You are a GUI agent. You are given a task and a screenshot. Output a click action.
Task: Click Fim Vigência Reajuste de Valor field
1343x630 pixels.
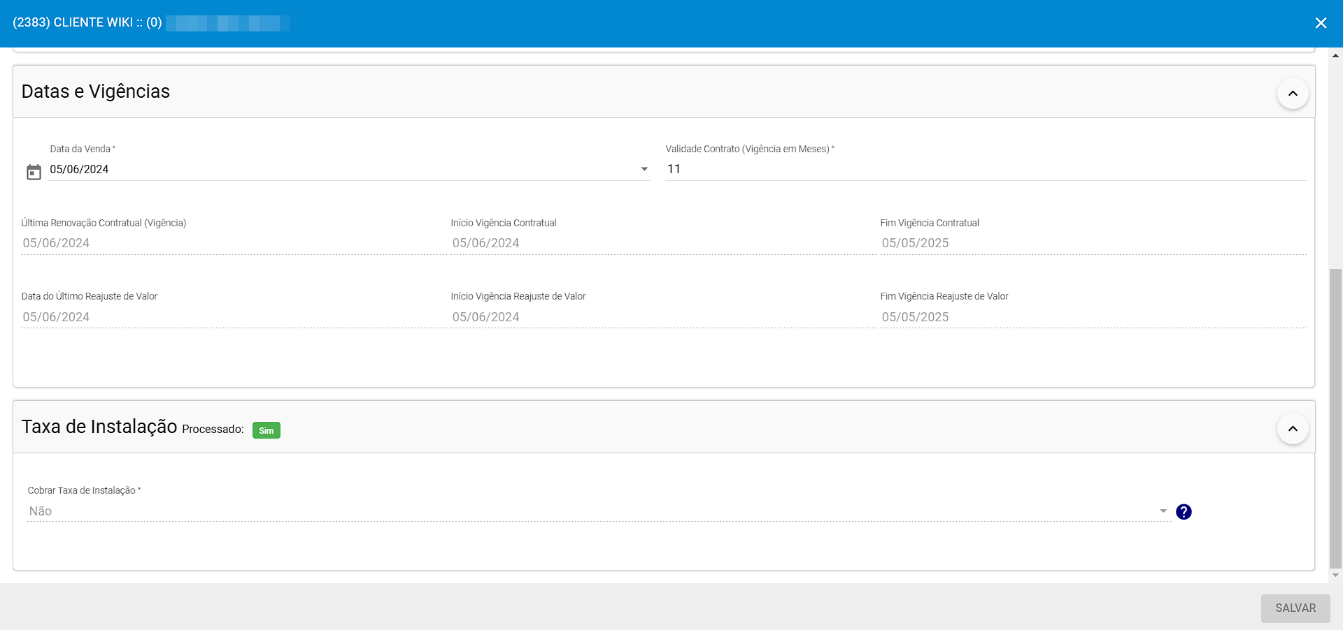click(1093, 317)
